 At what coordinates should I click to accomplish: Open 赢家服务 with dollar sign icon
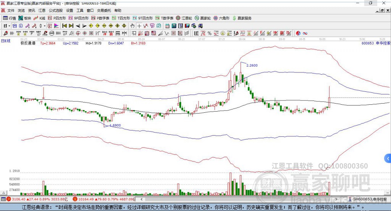click(242, 18)
